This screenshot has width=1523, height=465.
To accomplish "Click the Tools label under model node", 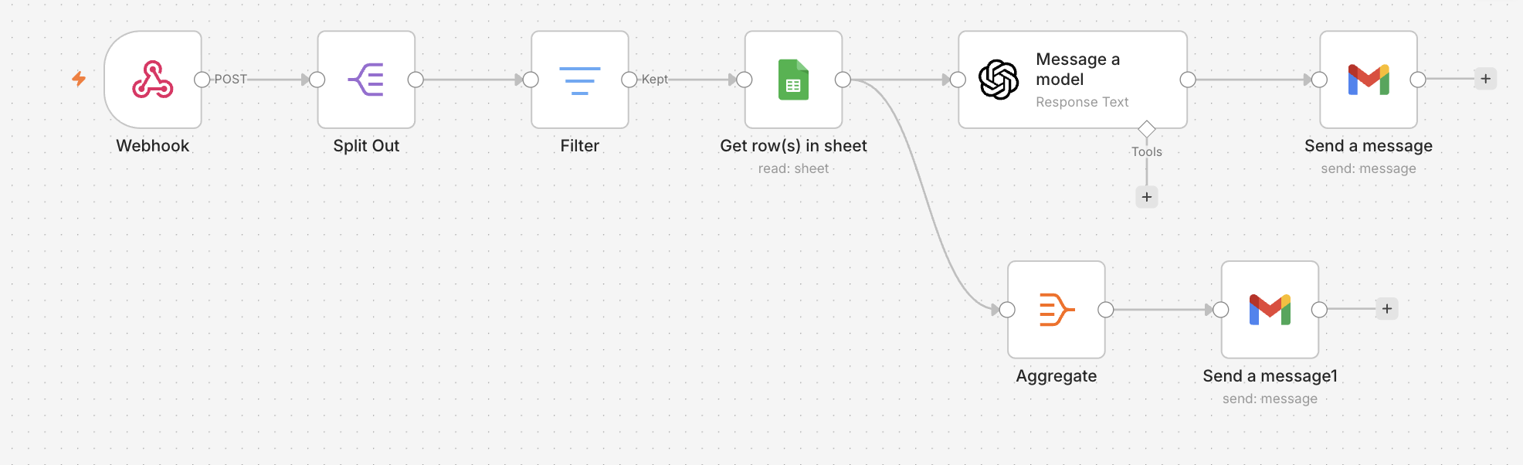I will [1147, 151].
